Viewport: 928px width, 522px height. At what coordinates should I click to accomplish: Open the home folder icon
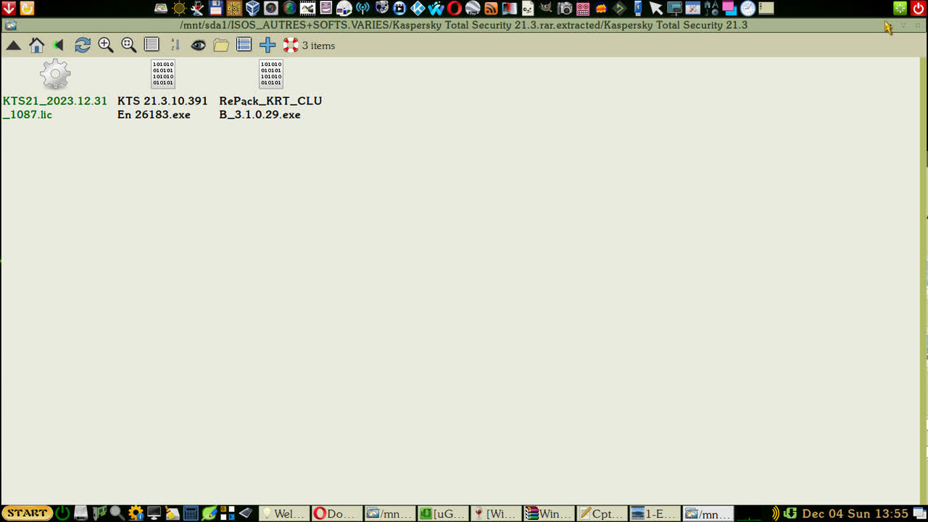[37, 46]
